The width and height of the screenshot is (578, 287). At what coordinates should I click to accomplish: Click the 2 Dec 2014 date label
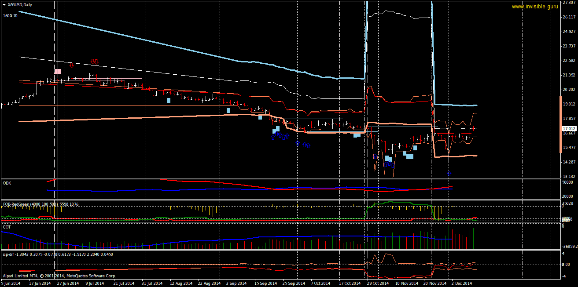(461, 283)
